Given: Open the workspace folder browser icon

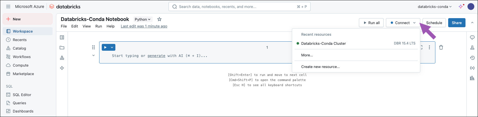Looking at the screenshot, I should (x=62, y=48).
